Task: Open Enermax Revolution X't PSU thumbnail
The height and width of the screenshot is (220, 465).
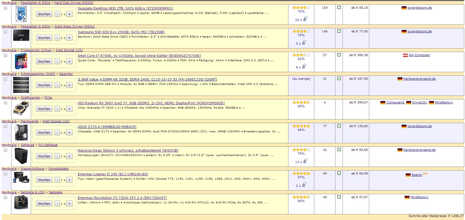Action: pyautogui.click(x=21, y=203)
